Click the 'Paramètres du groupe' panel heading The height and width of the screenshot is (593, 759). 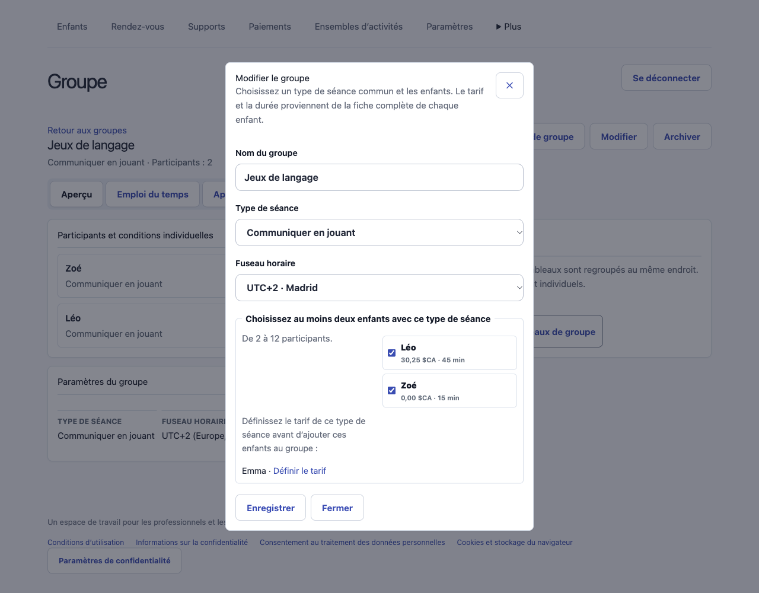click(103, 382)
